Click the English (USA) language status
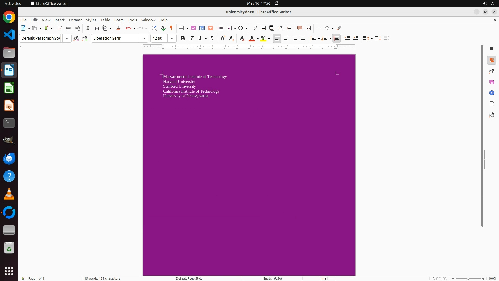 click(x=272, y=278)
